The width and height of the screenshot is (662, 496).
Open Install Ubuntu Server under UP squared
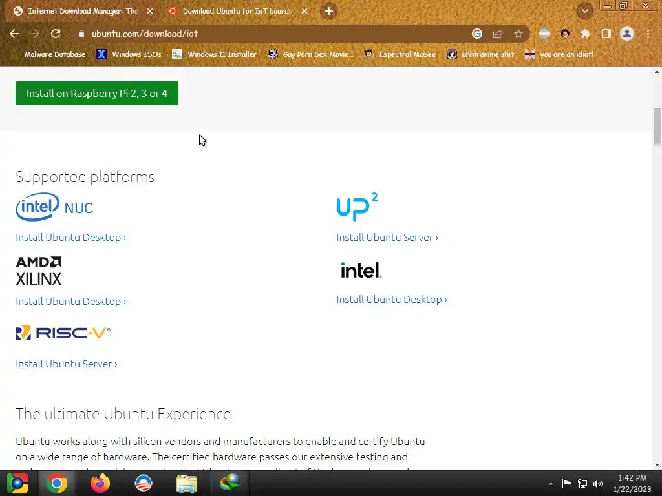pos(387,238)
